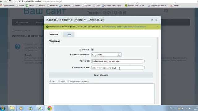Open Диск bookmark
Viewport: 198px width, 111px height.
[97, 6]
